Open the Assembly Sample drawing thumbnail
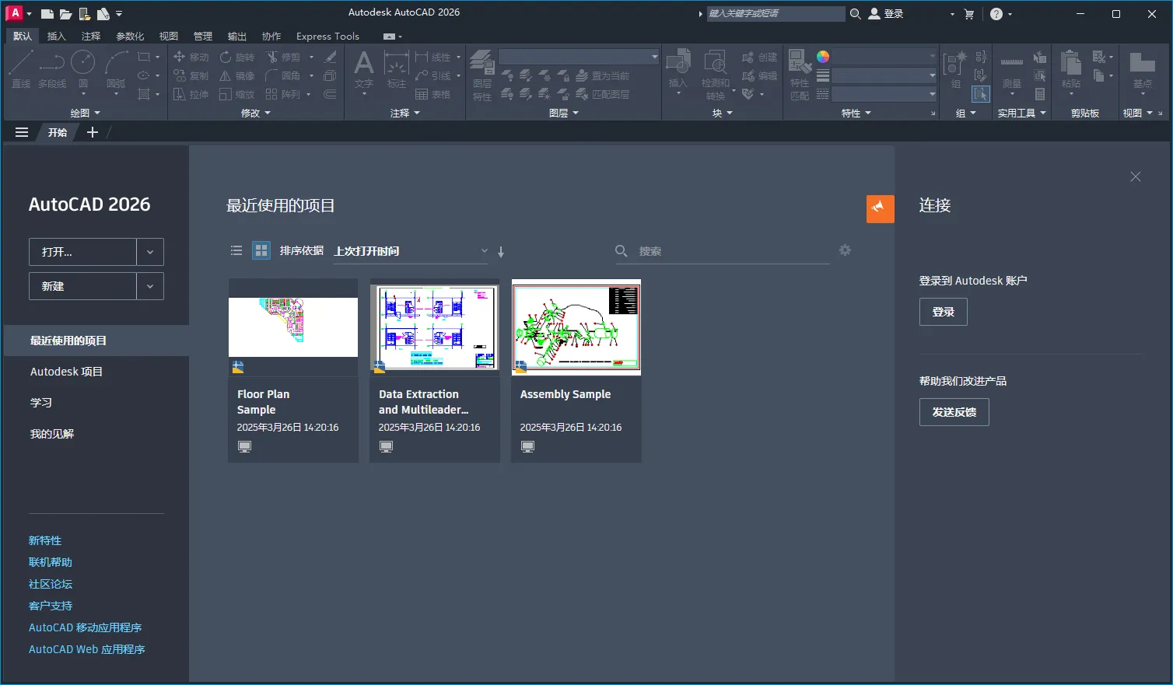This screenshot has width=1173, height=685. click(576, 327)
